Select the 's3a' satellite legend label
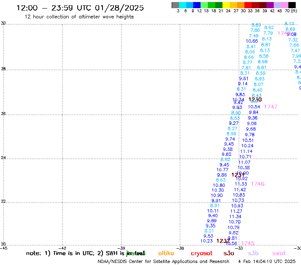Viewport: 301px width, 265px height. pyautogui.click(x=229, y=253)
